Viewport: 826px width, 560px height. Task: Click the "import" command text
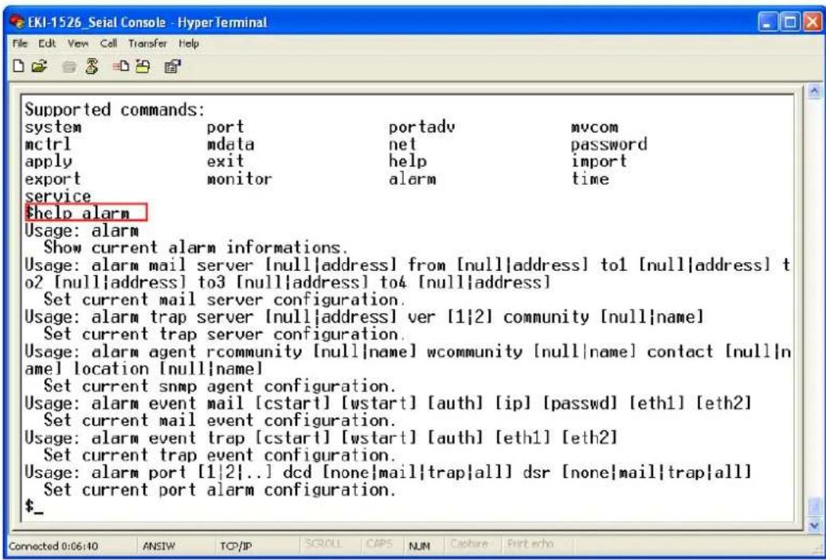point(599,161)
